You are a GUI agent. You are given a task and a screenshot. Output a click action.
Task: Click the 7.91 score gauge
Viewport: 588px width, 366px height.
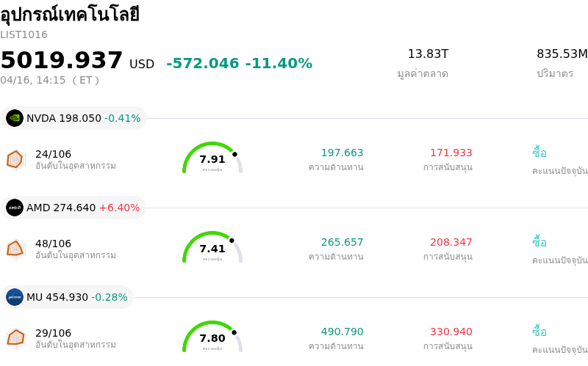[x=212, y=158]
